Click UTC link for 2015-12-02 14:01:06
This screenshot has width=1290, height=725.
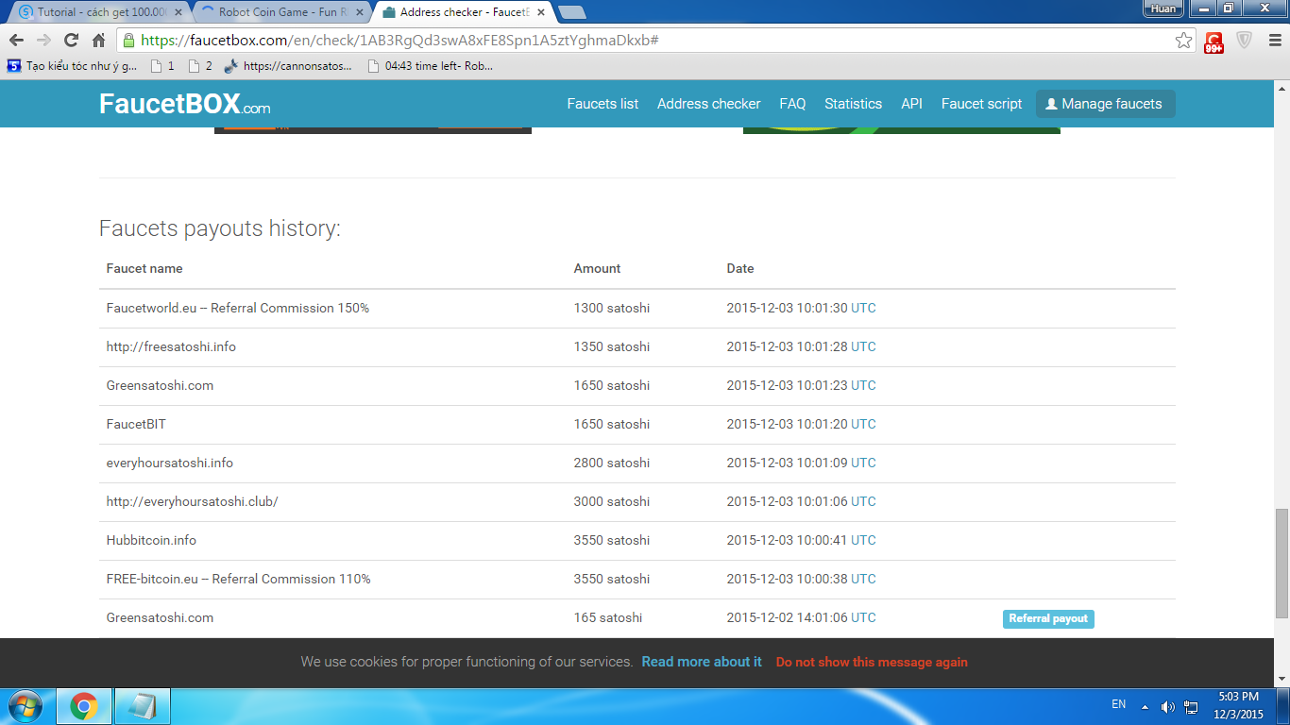pyautogui.click(x=863, y=617)
